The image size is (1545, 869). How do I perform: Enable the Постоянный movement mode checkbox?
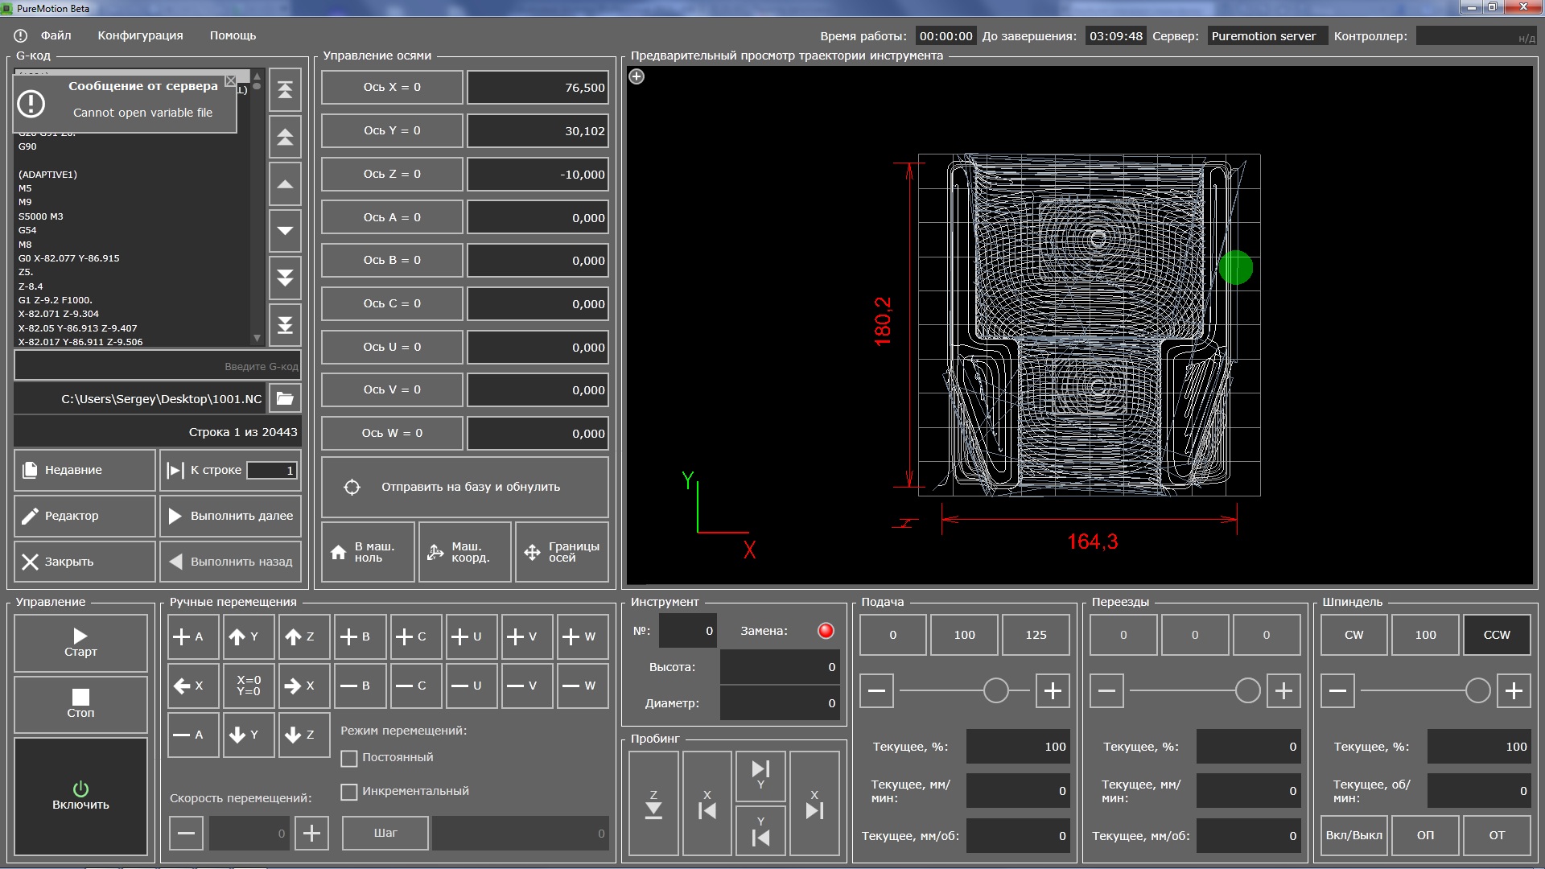349,758
